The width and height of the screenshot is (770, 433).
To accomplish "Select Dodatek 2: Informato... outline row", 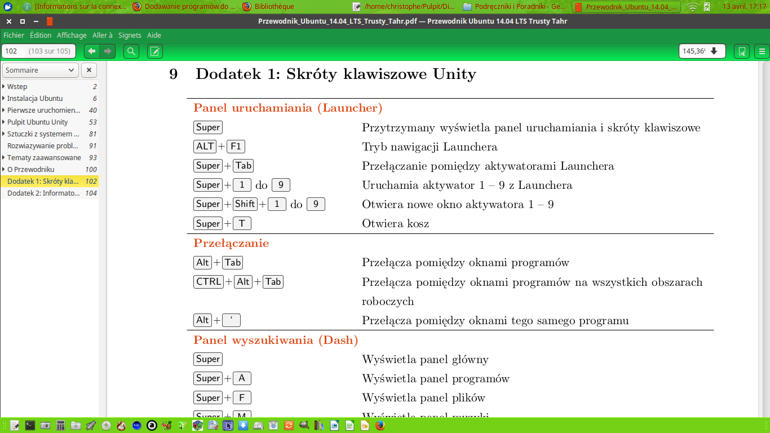I will click(50, 193).
